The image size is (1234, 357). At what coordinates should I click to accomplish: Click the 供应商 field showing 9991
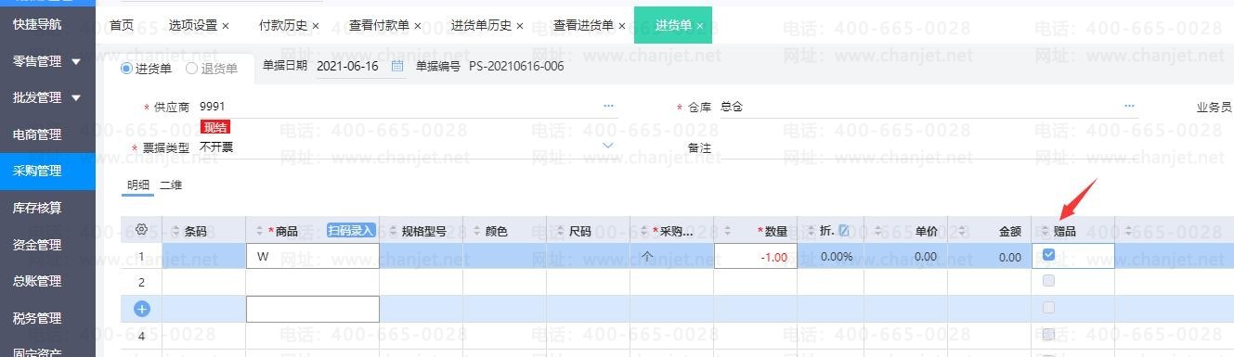click(x=408, y=107)
